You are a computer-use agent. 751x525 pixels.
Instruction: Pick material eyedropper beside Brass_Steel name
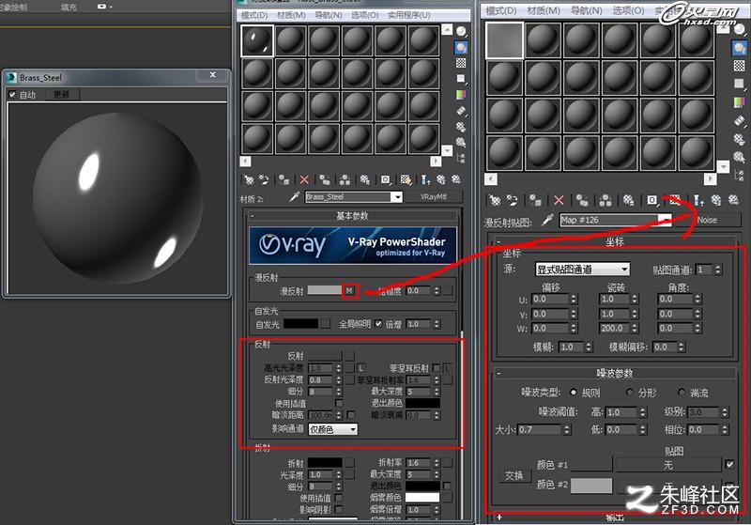pos(294,196)
